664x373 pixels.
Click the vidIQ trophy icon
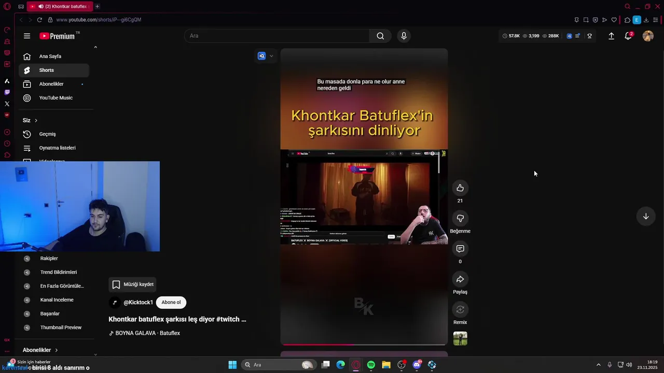point(589,36)
